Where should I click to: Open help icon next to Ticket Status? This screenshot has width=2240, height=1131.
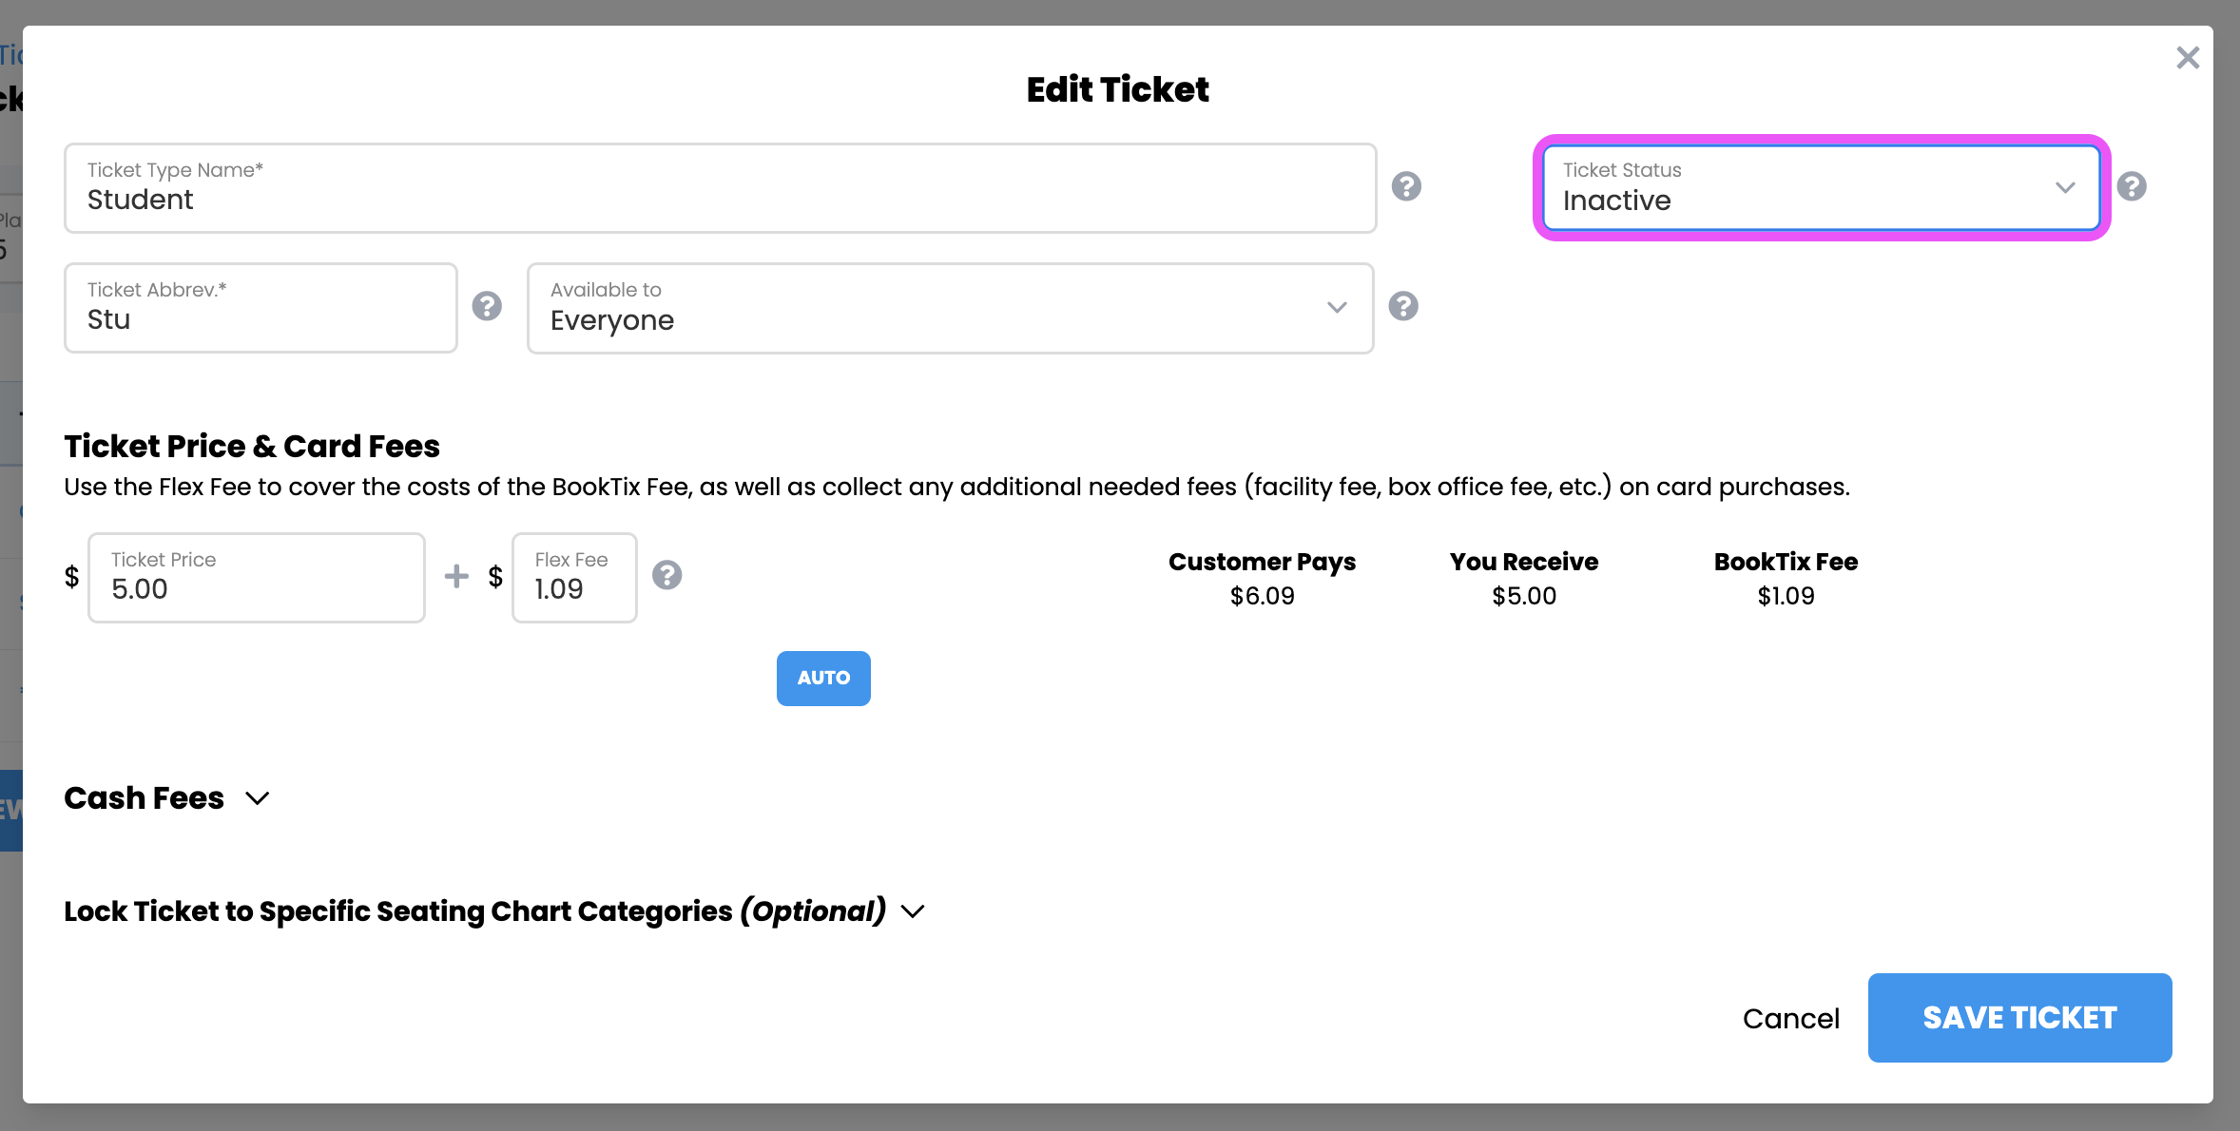(x=2132, y=186)
